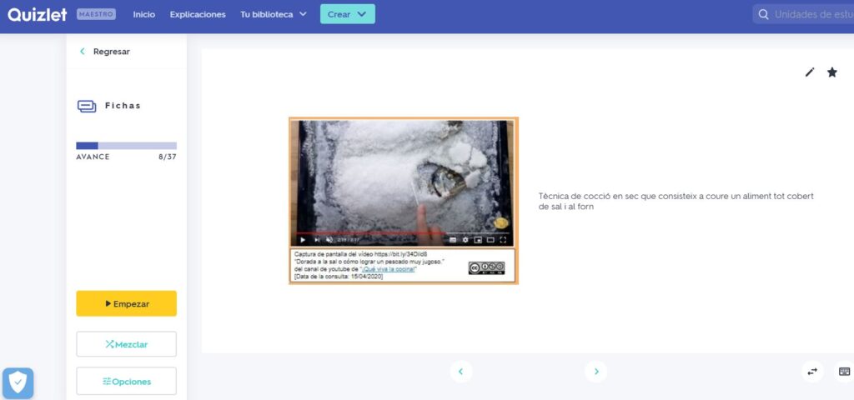Image resolution: width=854 pixels, height=400 pixels.
Task: Open the Crear dropdown
Action: [347, 14]
